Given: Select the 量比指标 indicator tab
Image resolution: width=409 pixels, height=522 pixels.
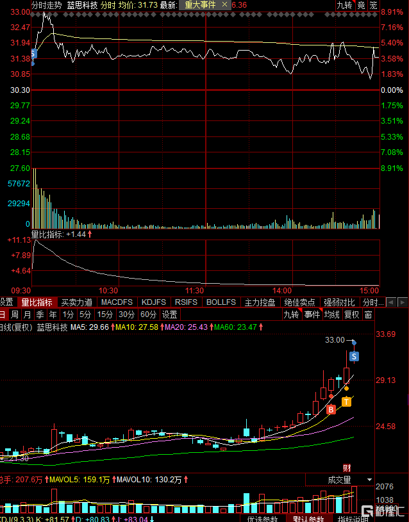Looking at the screenshot, I should [x=37, y=302].
